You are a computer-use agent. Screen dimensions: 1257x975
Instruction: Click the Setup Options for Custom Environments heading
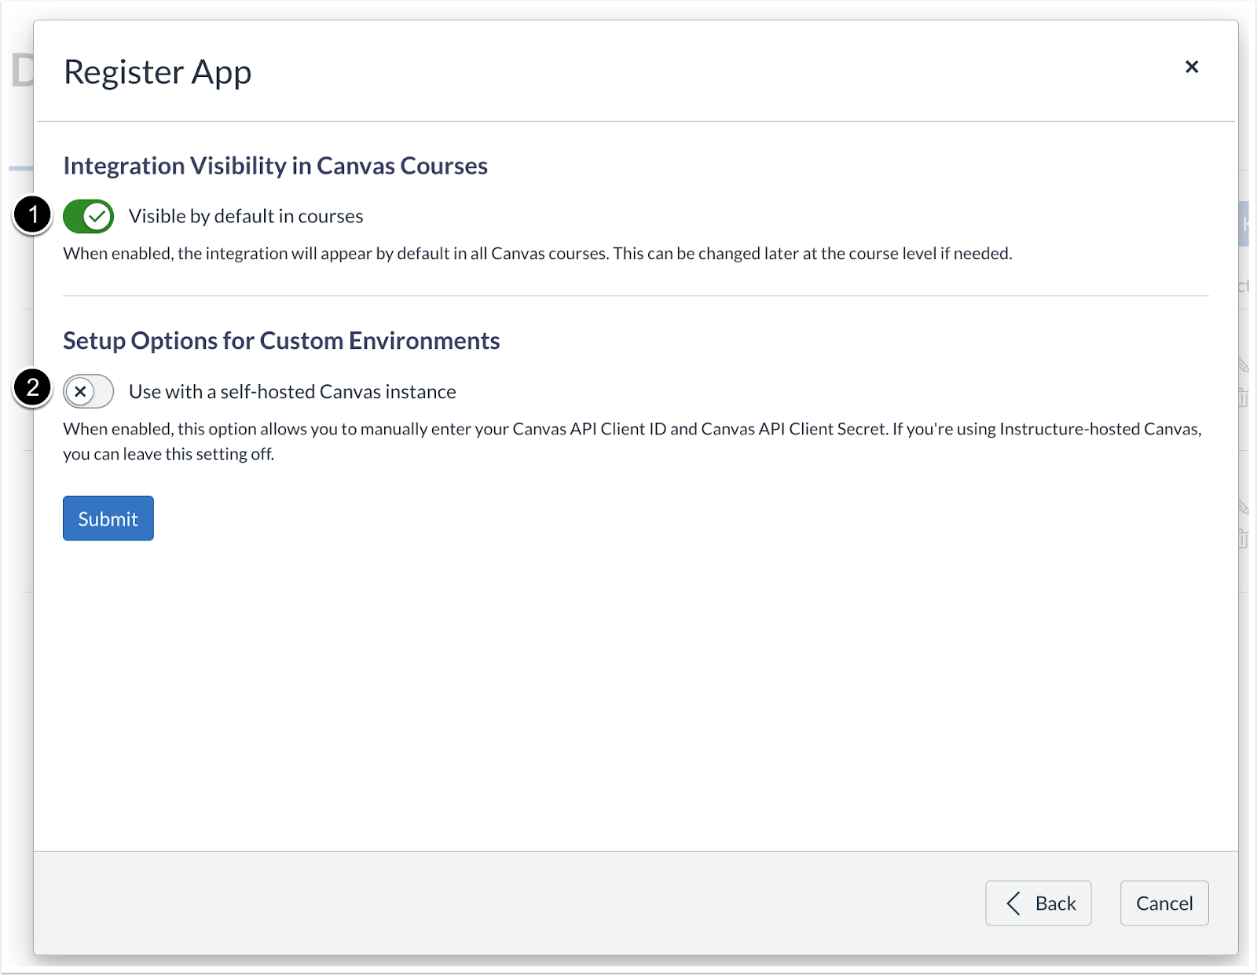(x=281, y=340)
